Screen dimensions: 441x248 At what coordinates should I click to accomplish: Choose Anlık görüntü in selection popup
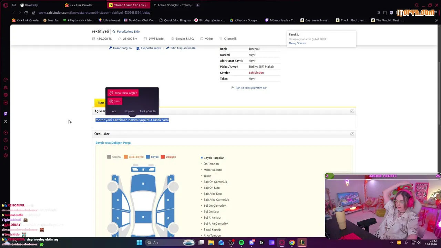[147, 111]
